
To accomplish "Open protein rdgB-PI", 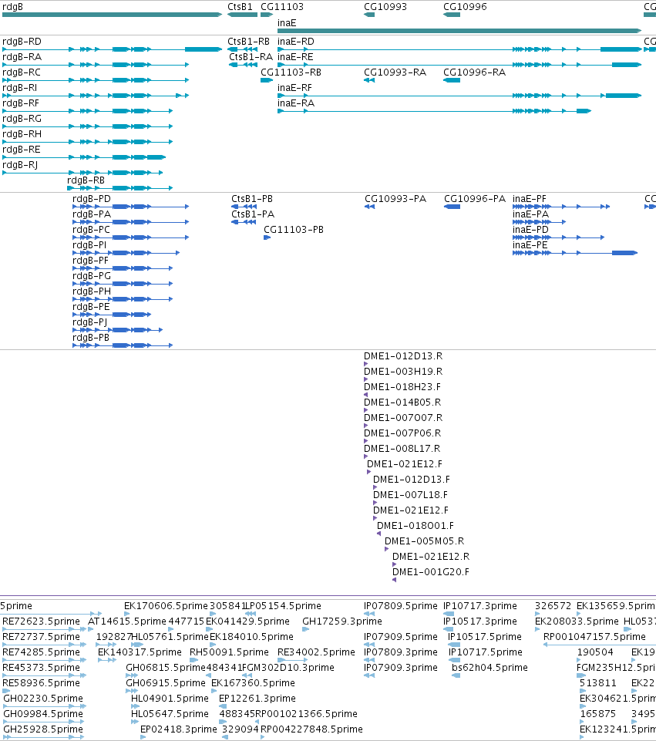I will (x=89, y=245).
